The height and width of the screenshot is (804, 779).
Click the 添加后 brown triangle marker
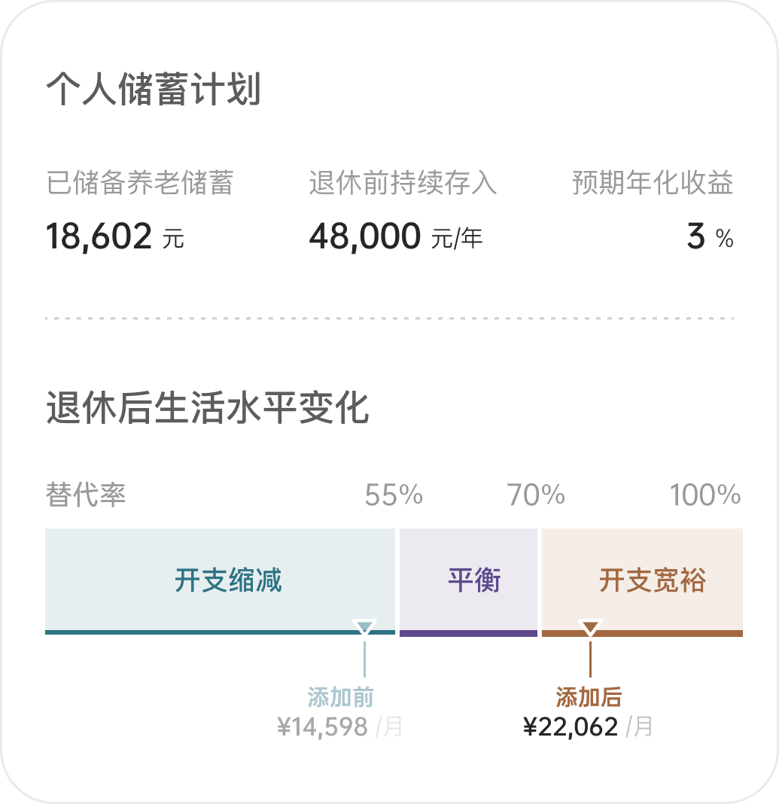click(590, 626)
